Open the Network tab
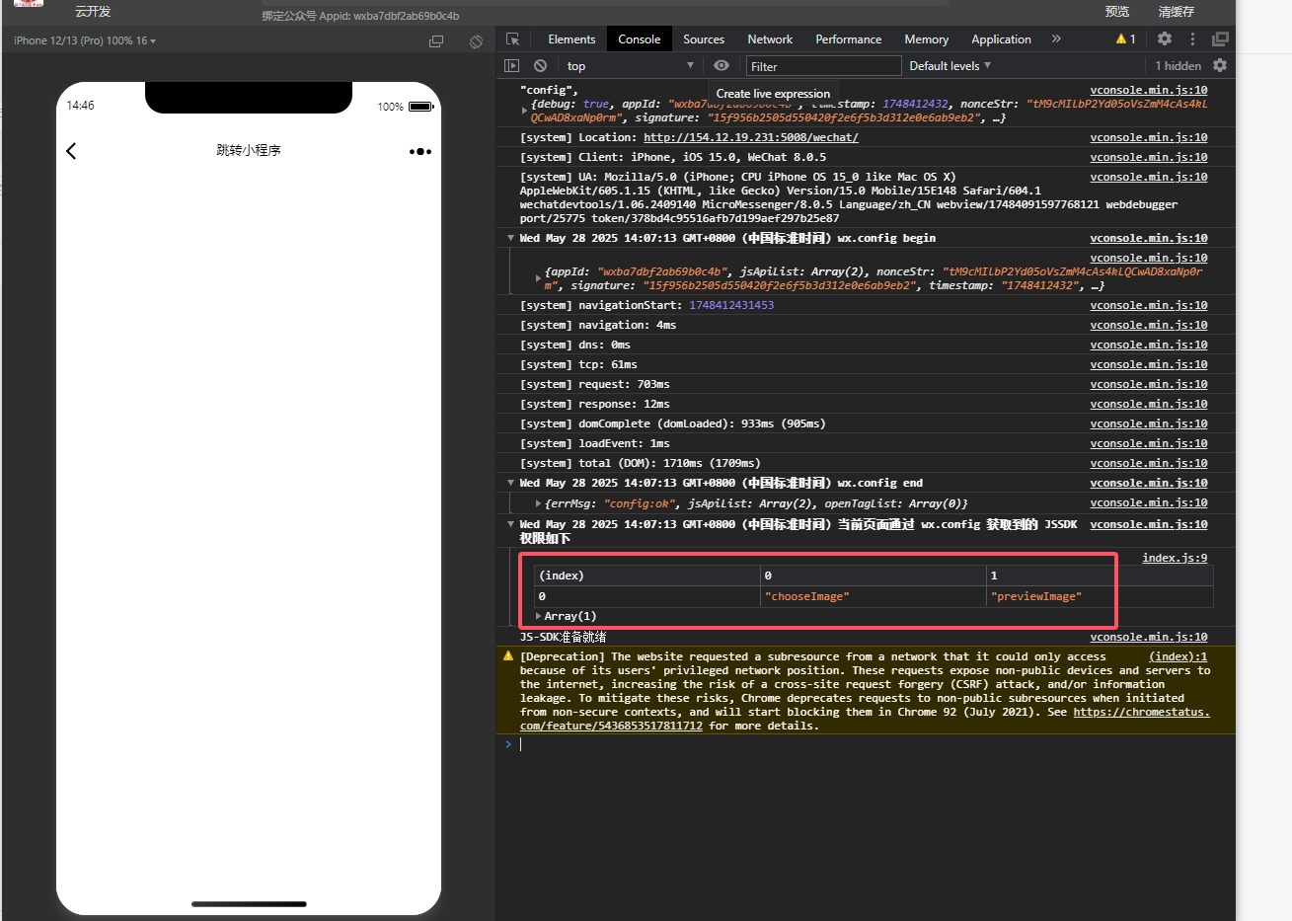 tap(770, 39)
